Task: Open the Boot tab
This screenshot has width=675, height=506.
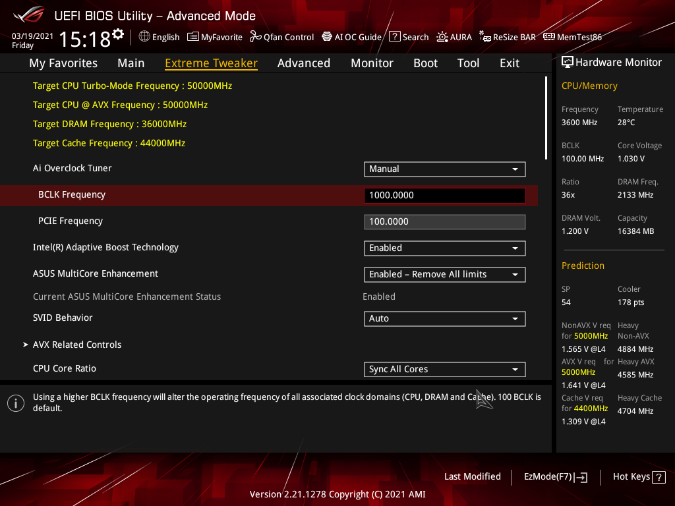Action: [x=425, y=63]
